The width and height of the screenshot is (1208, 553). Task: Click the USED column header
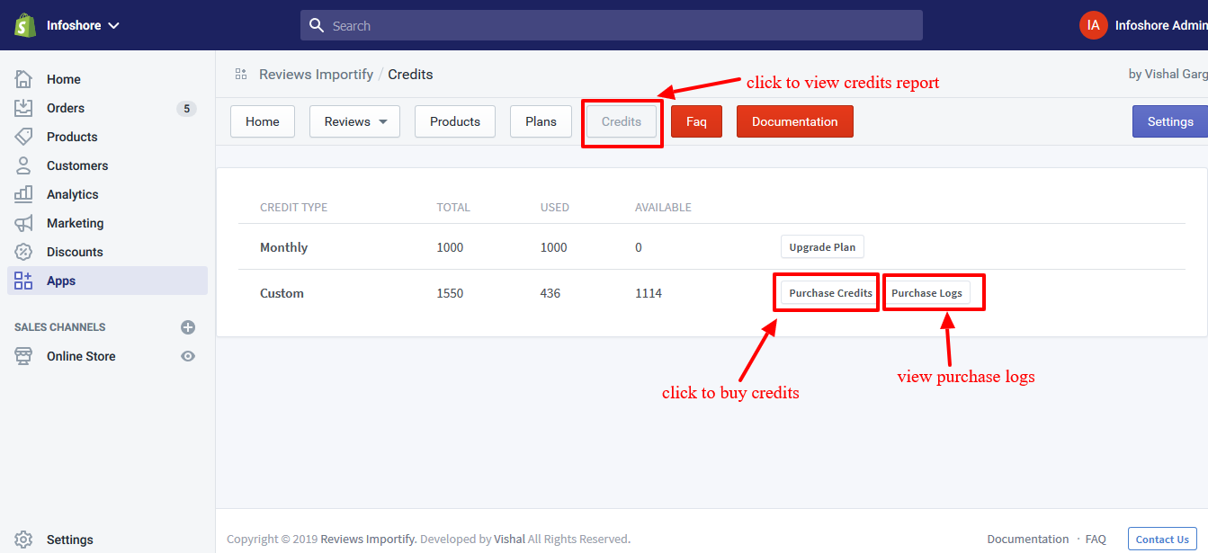(555, 208)
